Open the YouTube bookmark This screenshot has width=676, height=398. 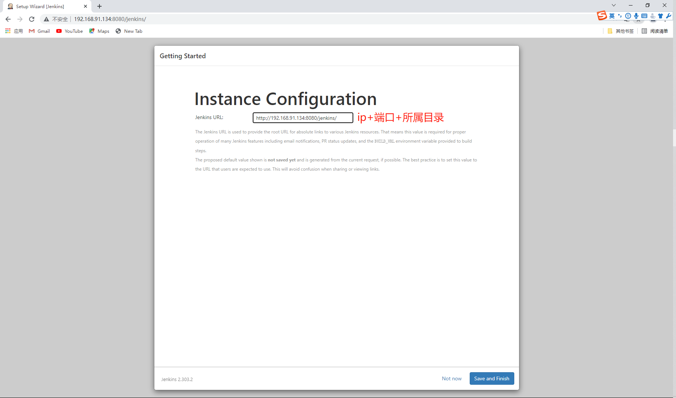pos(70,31)
